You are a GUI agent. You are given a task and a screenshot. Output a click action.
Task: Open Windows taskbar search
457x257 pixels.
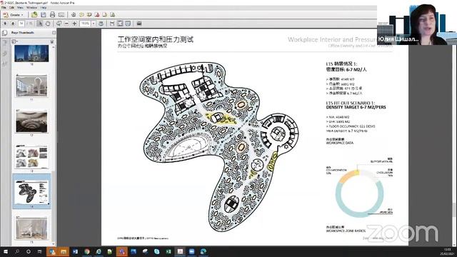click(x=17, y=251)
